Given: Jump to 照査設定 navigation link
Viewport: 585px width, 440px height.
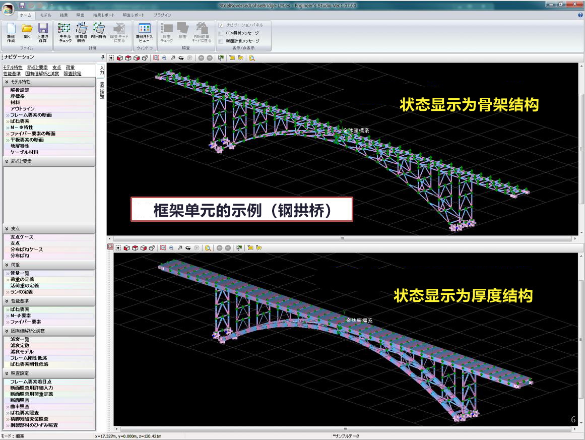Looking at the screenshot, I should click(73, 74).
